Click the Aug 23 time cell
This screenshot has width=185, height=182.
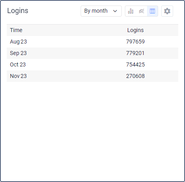18,42
